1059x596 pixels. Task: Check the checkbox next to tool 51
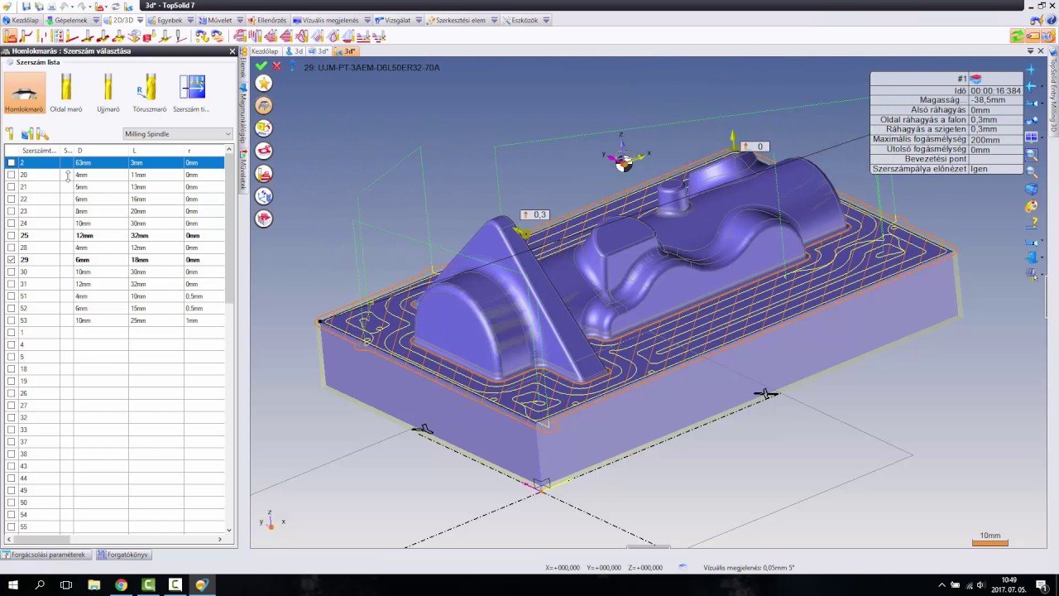click(11, 296)
